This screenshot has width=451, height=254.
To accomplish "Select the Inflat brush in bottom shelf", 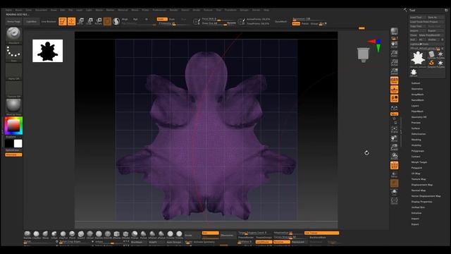I will pos(54,235).
